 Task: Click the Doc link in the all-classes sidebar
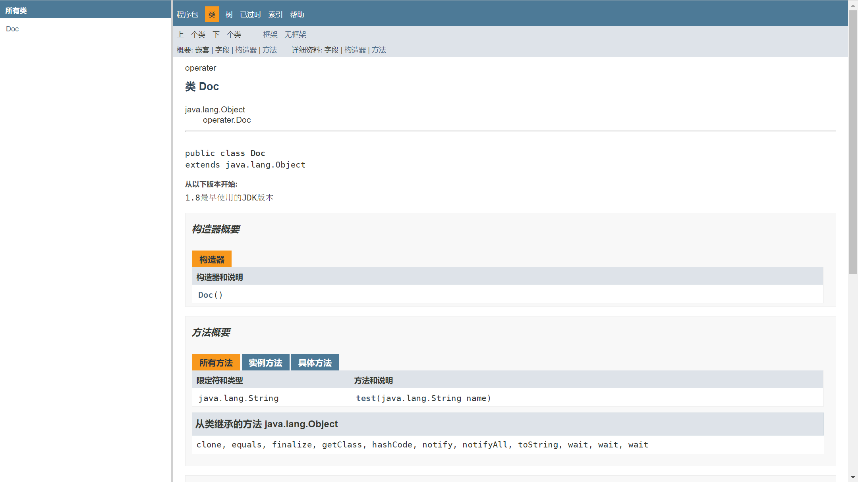click(x=12, y=29)
